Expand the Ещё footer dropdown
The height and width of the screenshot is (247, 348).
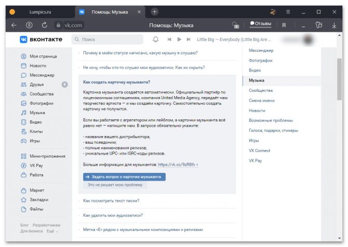pos(52,231)
